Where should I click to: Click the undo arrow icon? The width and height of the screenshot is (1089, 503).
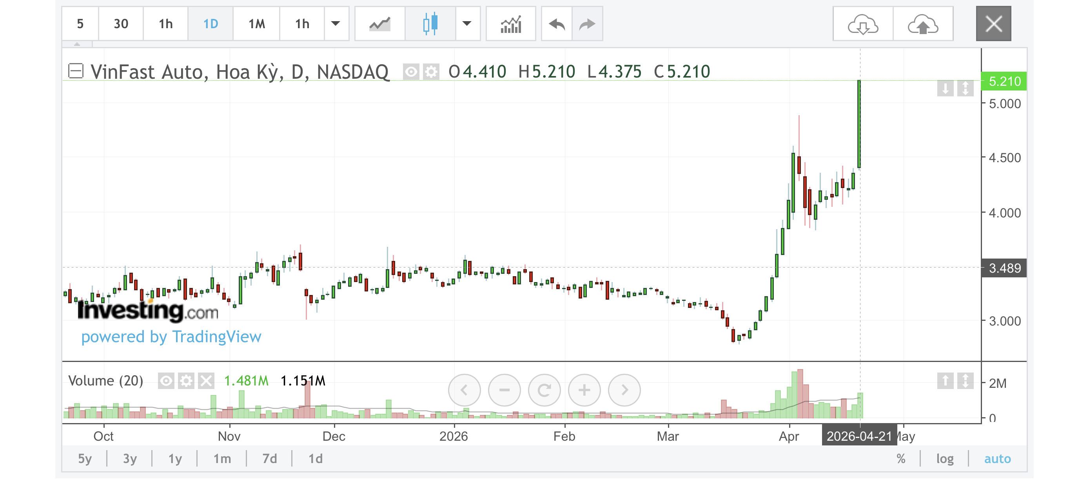(557, 24)
